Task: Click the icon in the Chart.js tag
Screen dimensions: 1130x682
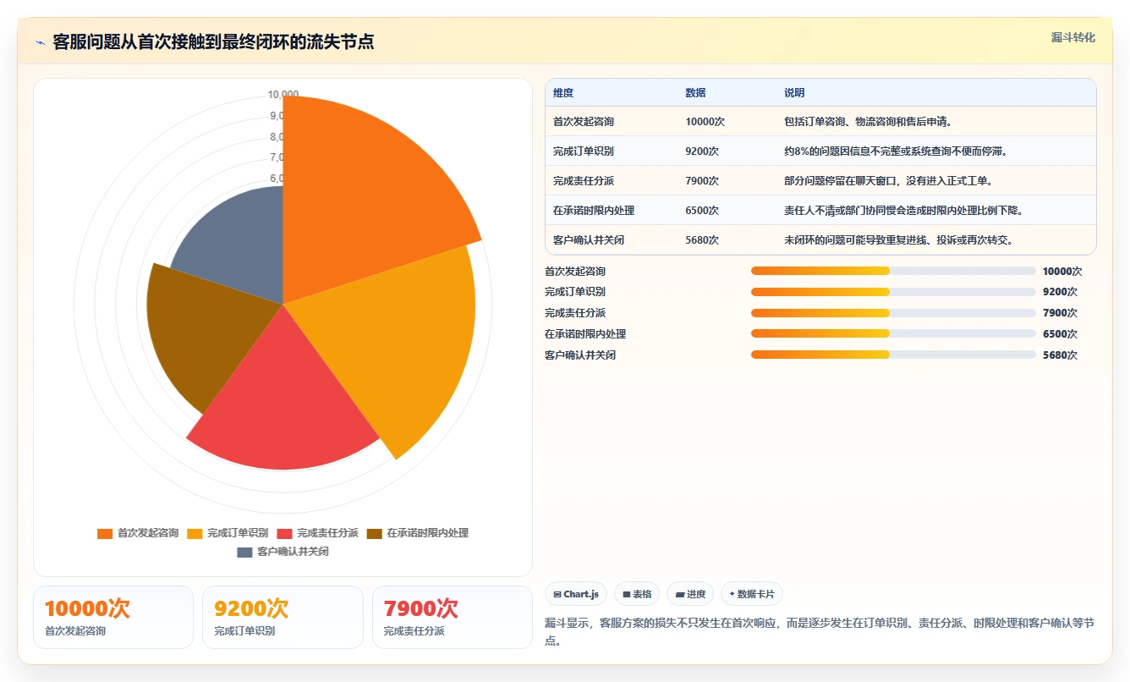Action: (x=557, y=595)
